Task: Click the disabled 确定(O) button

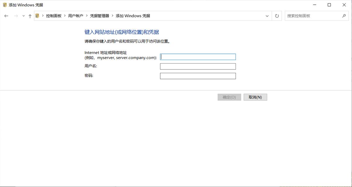Action: [x=229, y=97]
